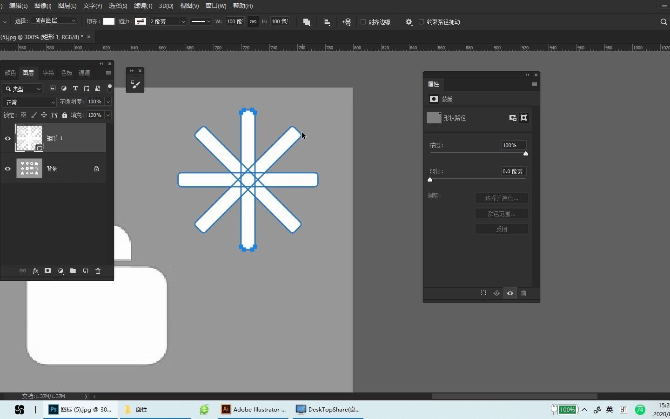The image size is (670, 419).
Task: Lock layer position with move icon
Action: pos(44,115)
